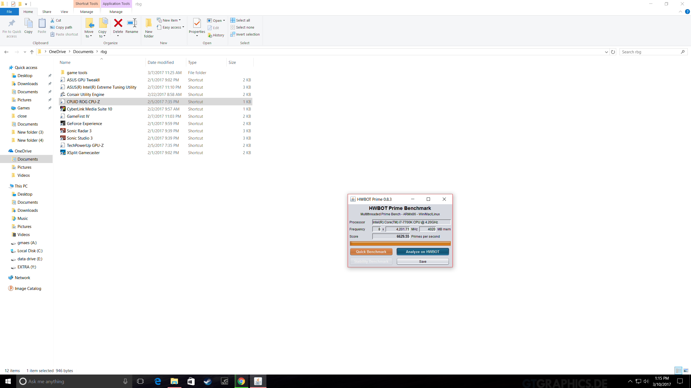Expand address bar history dropdown

[x=607, y=52]
